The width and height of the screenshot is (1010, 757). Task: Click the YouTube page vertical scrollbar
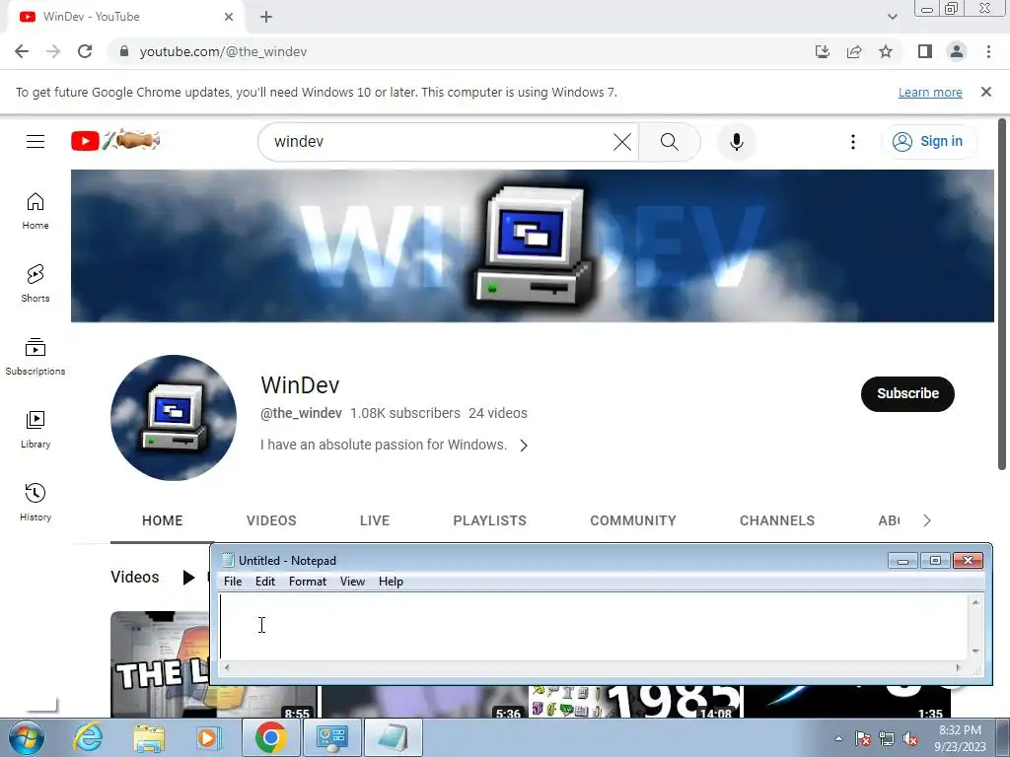(x=1002, y=294)
